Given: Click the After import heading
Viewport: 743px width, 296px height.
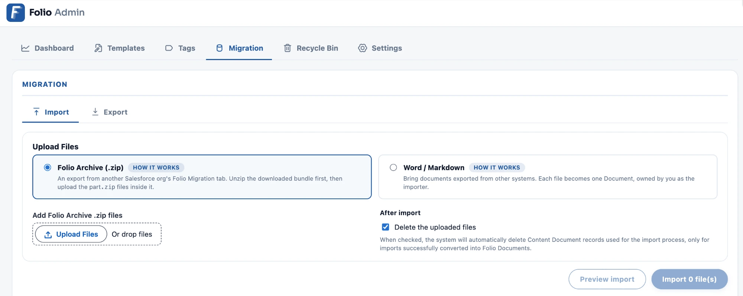Looking at the screenshot, I should pos(400,213).
